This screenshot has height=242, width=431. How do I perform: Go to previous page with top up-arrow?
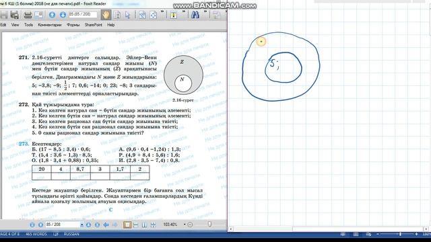tap(52, 15)
